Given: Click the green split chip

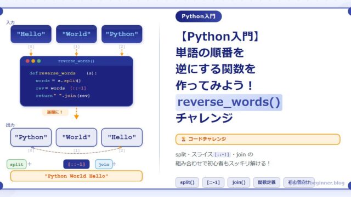Looking at the screenshot, I should (16, 164).
